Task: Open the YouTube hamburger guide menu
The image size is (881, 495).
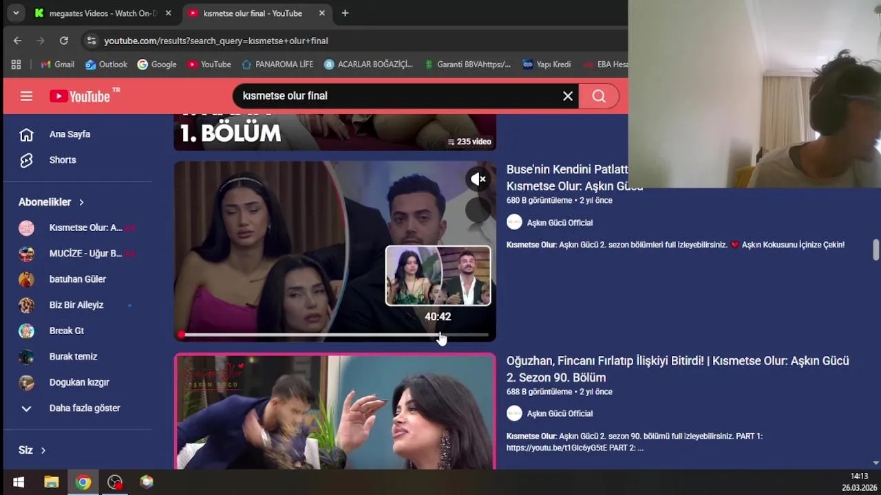Action: pos(26,96)
